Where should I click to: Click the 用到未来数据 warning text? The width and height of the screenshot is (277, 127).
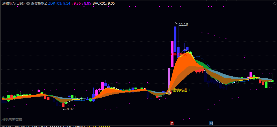pyautogui.click(x=12, y=120)
